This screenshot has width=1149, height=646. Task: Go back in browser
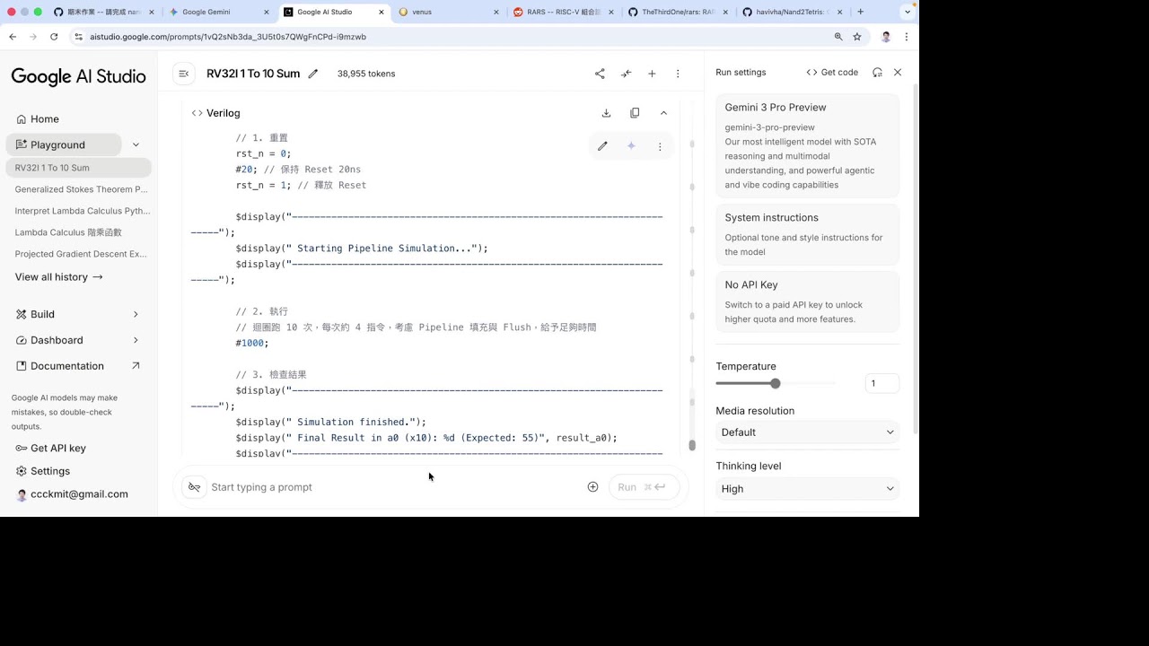13,37
